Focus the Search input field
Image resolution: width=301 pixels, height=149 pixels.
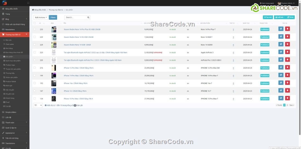pyautogui.click(x=75, y=17)
